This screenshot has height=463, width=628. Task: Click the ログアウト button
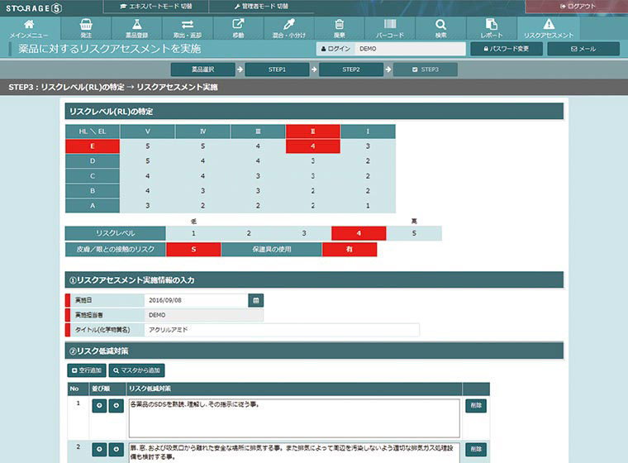pyautogui.click(x=576, y=6)
